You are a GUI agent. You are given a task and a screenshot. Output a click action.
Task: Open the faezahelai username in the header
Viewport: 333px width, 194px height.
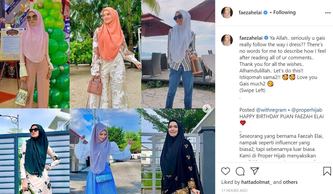pyautogui.click(x=250, y=12)
